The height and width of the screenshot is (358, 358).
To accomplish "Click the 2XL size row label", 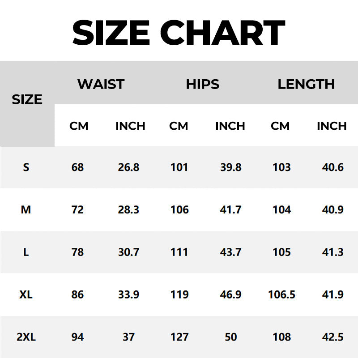I will coord(26,337).
